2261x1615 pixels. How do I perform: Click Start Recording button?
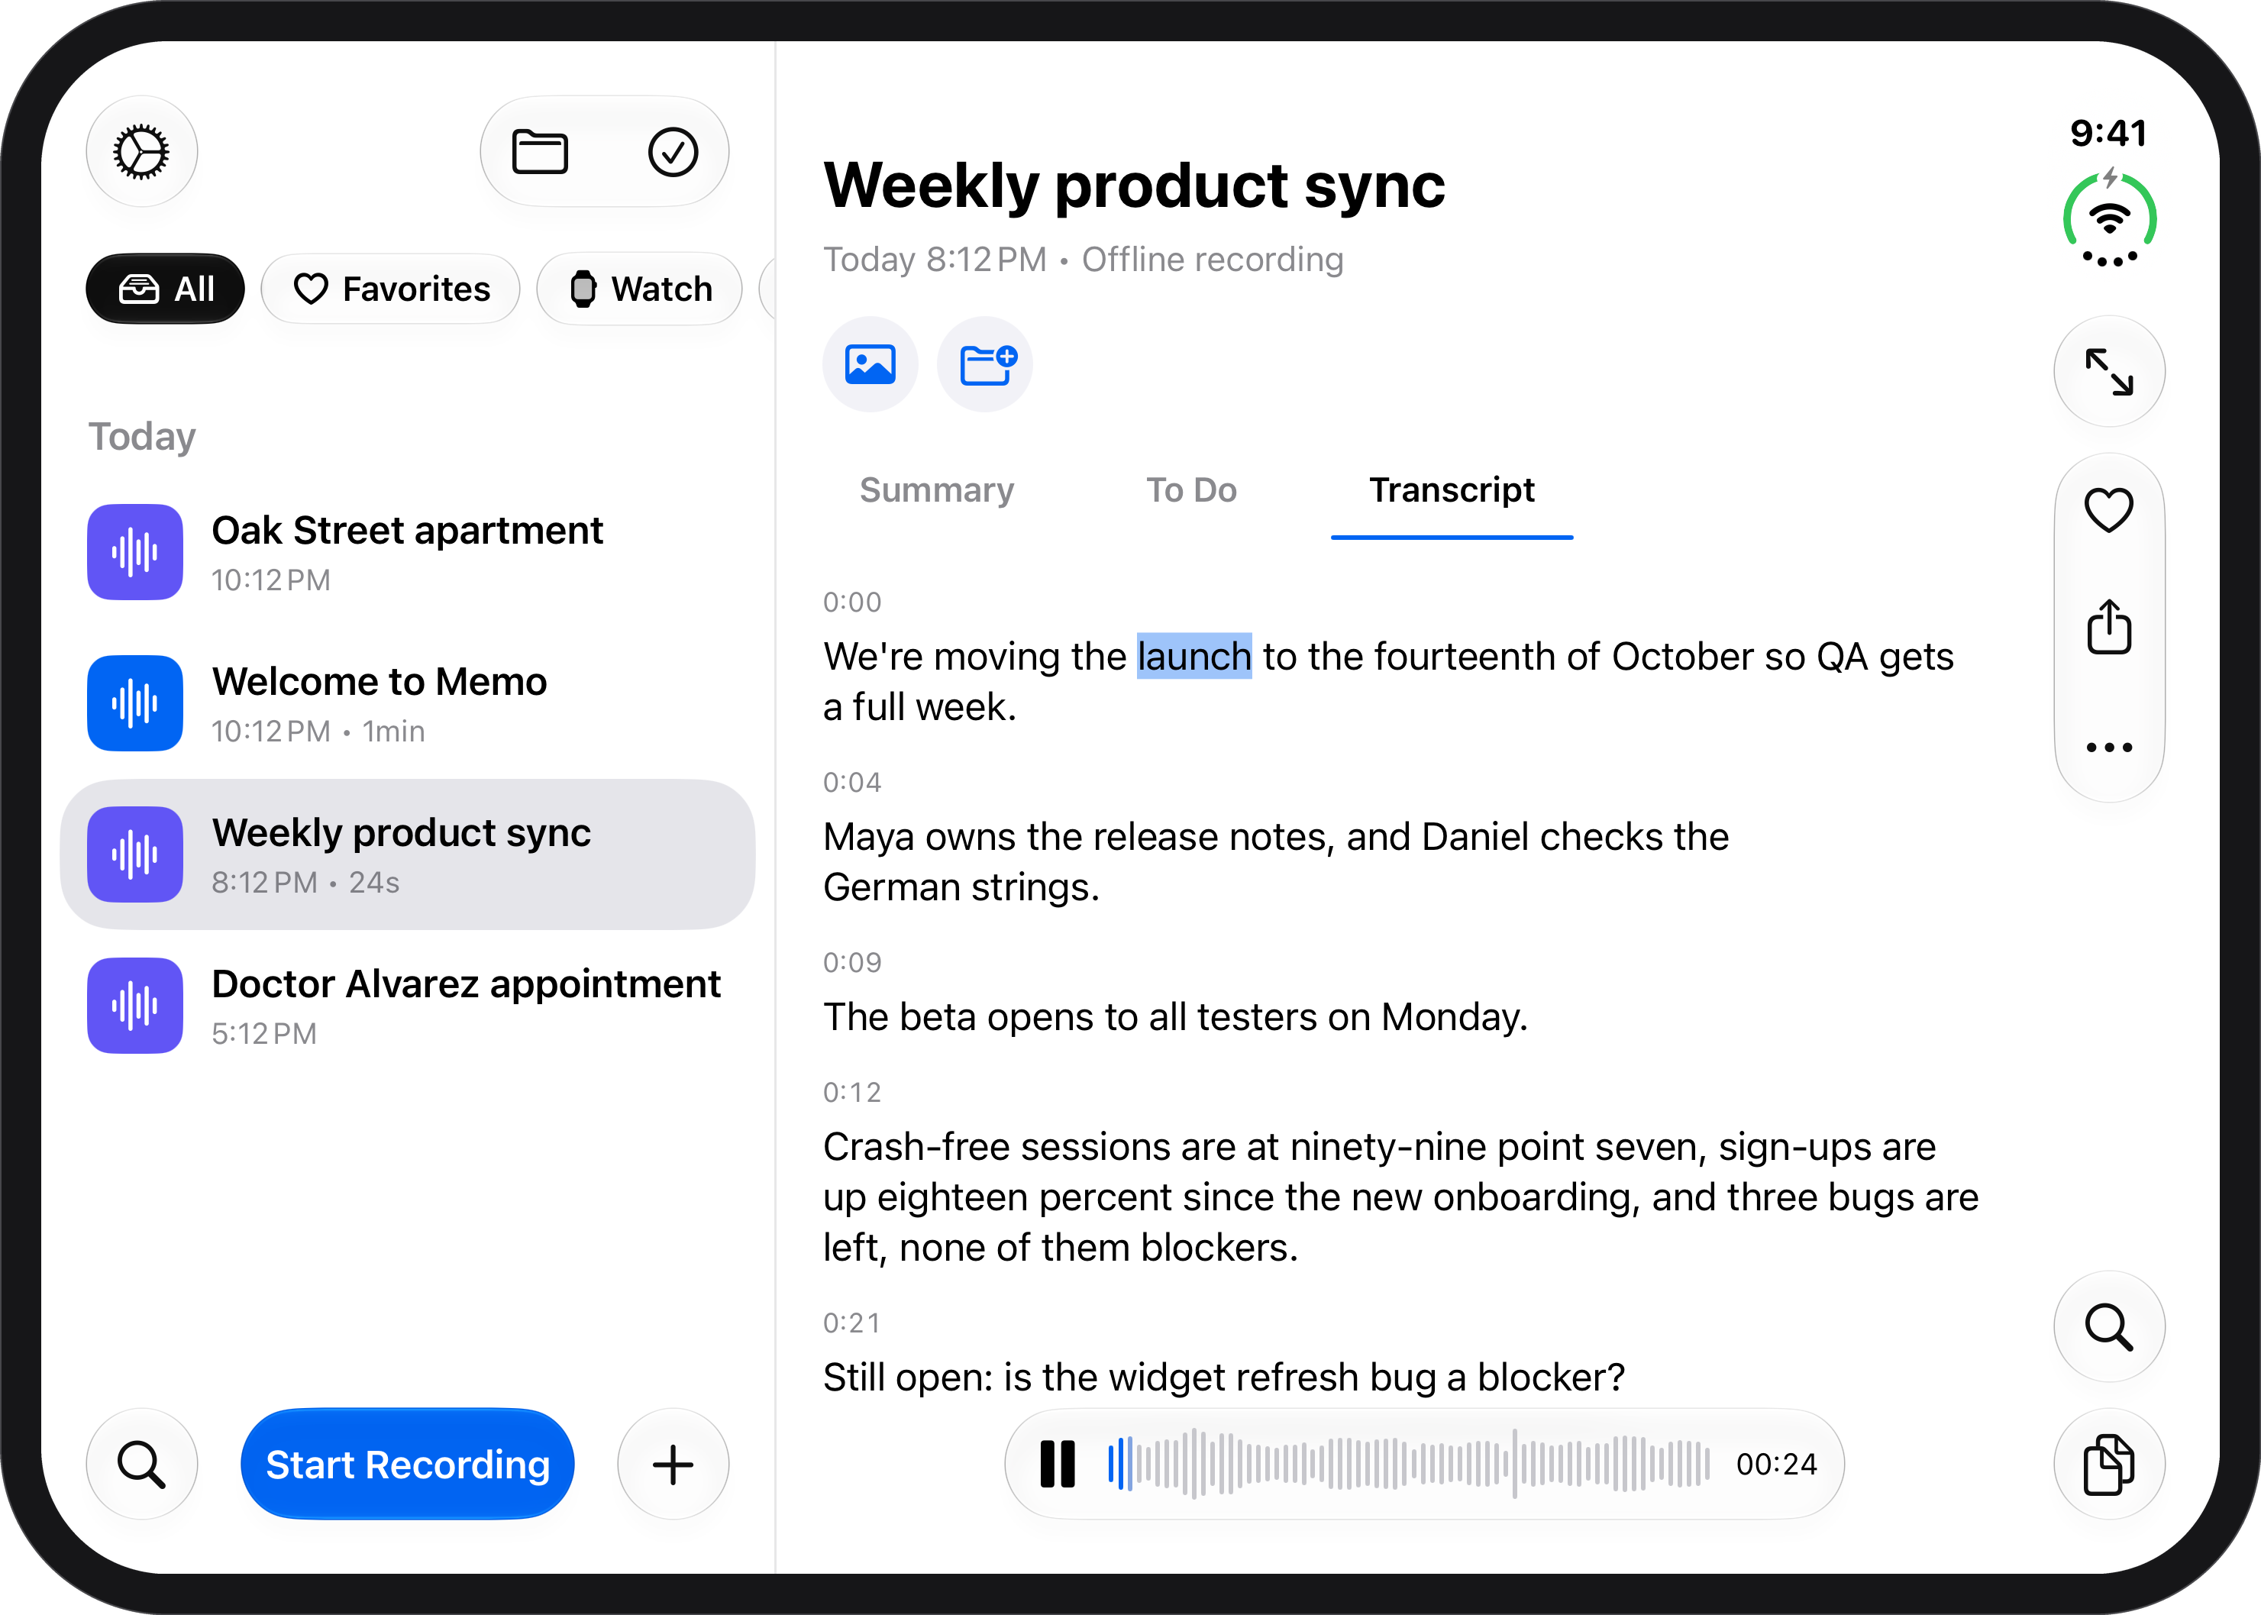(x=408, y=1464)
